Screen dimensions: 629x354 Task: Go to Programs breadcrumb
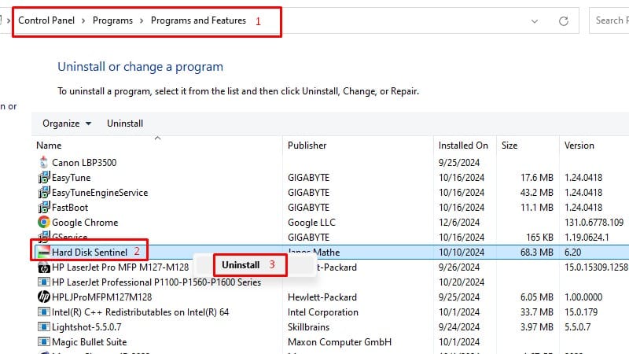click(x=112, y=20)
